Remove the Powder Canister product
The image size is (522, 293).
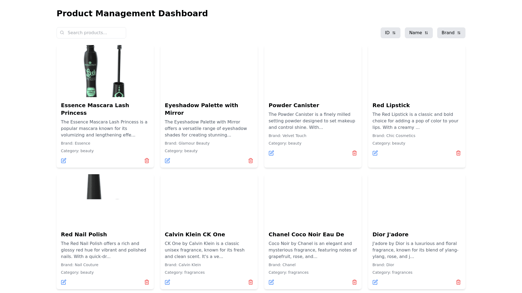pos(355,153)
